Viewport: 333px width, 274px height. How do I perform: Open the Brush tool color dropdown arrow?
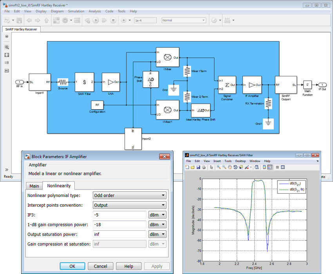click(251, 167)
